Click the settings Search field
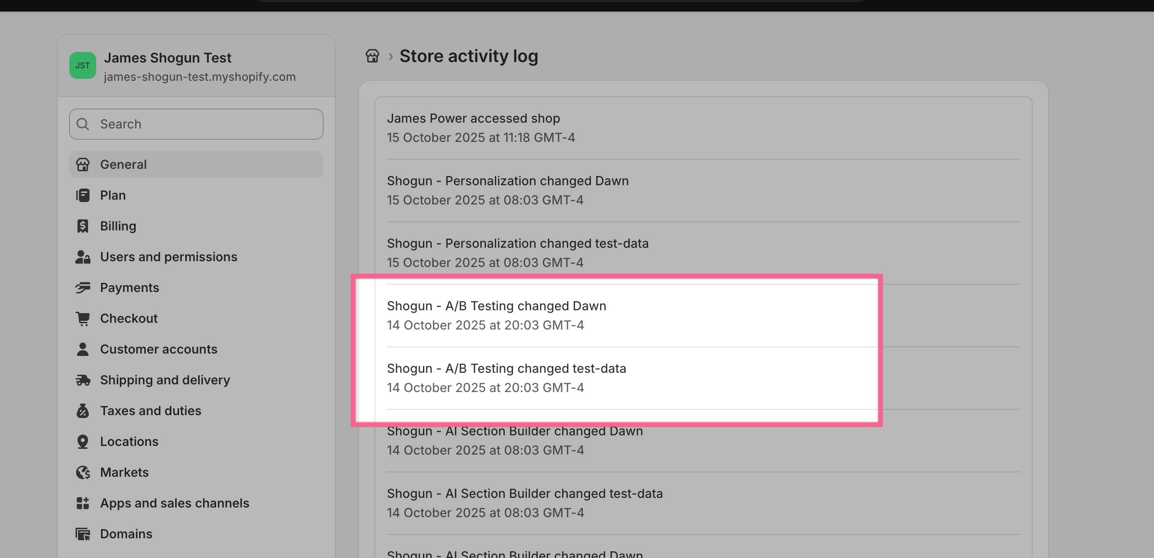Viewport: 1154px width, 558px height. coord(207,124)
